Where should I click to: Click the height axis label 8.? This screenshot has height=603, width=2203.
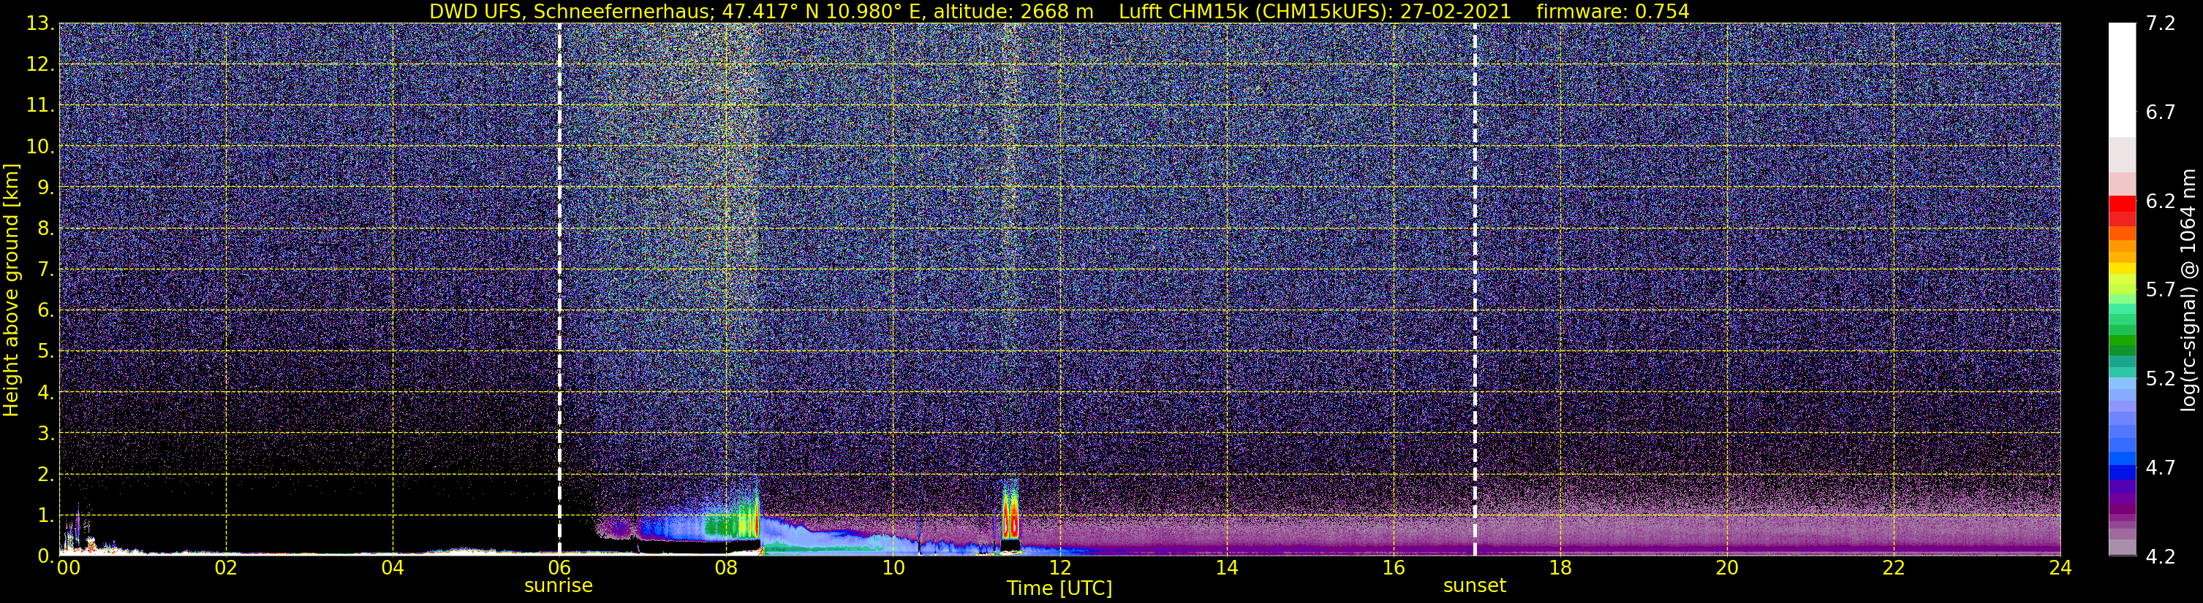click(x=45, y=229)
